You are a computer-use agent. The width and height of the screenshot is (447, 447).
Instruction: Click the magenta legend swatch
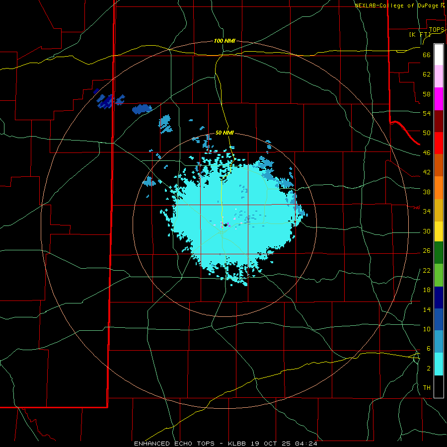point(439,99)
